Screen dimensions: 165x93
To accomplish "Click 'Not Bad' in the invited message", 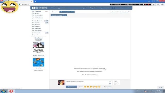I will coord(80,72).
